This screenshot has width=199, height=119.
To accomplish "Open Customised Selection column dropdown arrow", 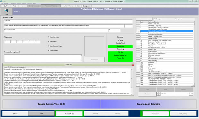I will tap(194, 22).
